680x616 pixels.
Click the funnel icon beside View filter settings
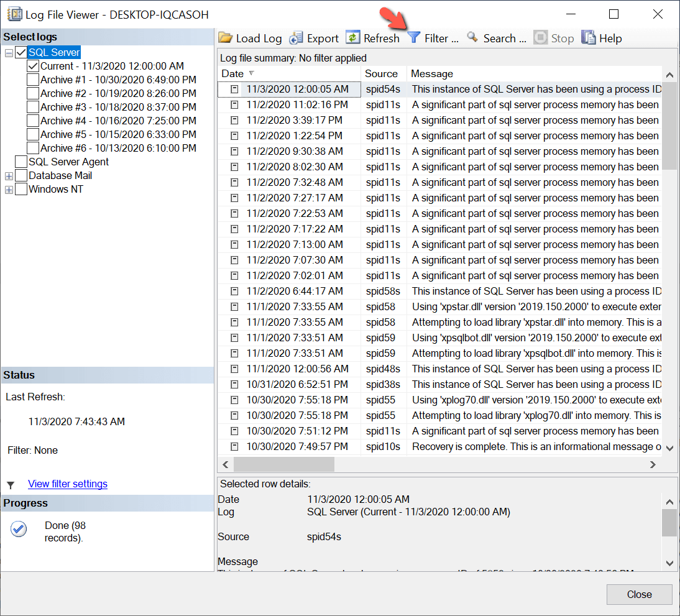click(11, 485)
